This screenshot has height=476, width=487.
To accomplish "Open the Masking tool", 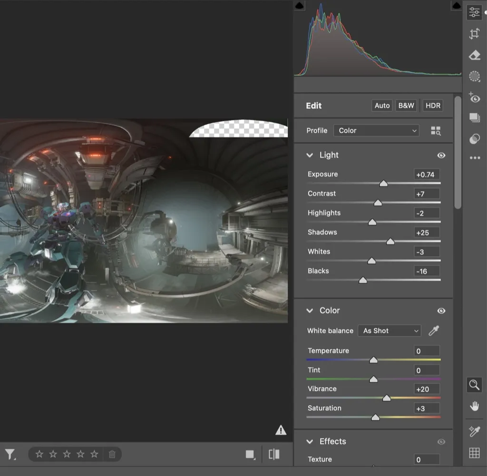I will 474,77.
